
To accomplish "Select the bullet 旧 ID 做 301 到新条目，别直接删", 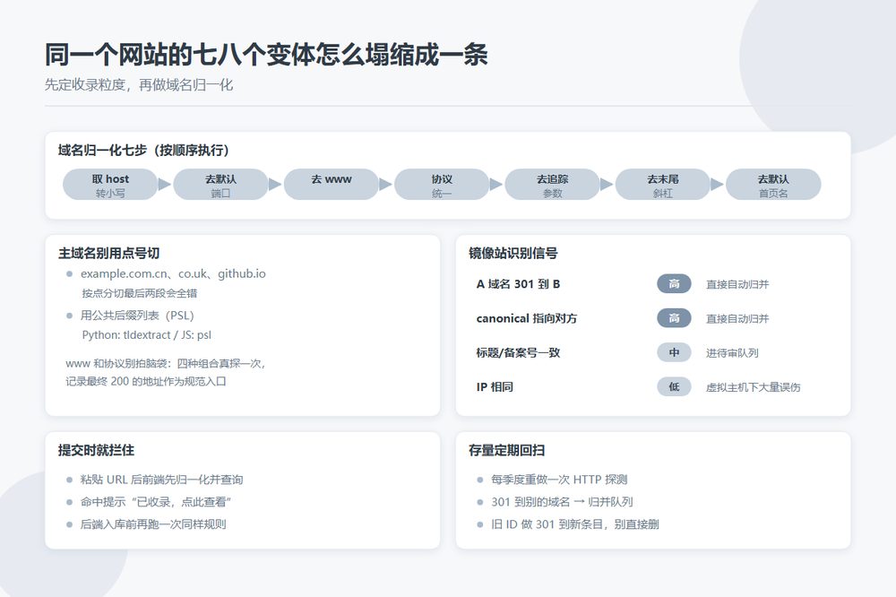I will (x=575, y=524).
